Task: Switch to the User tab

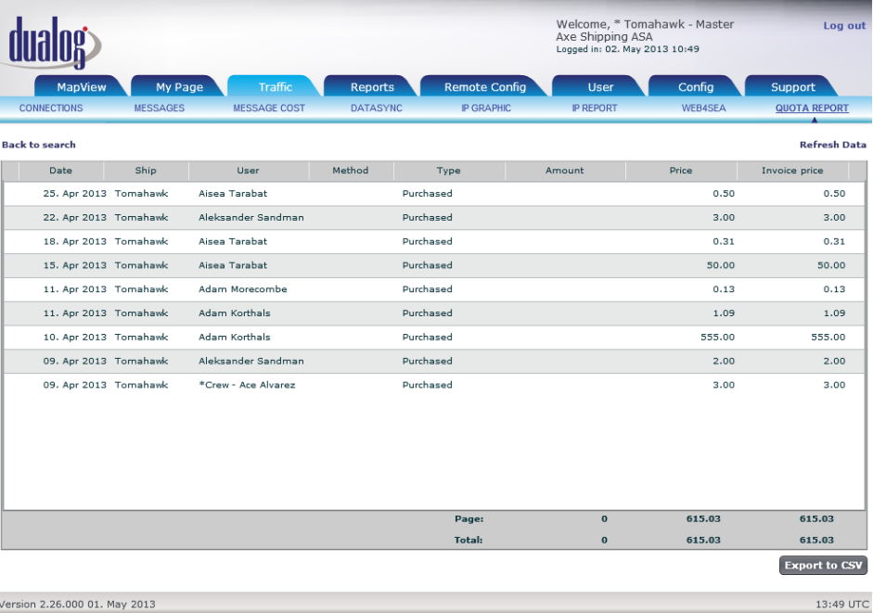Action: click(600, 87)
